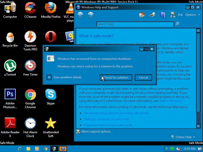Image resolution: width=203 pixels, height=152 pixels.
Task: Open Diagnostic tools to use in safe mode link
Action: [x=108, y=125]
